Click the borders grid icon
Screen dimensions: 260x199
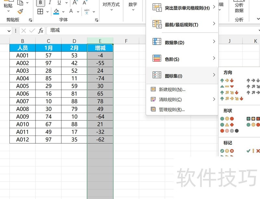[40, 12]
